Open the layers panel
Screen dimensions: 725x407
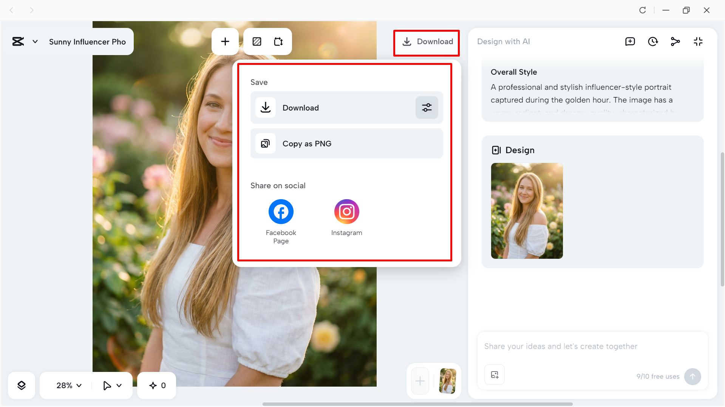tap(22, 385)
